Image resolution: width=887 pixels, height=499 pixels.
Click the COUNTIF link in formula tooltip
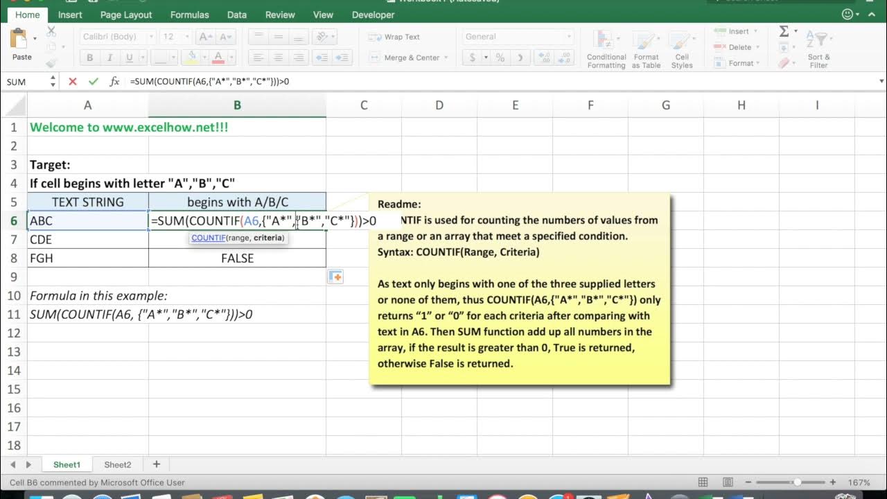[x=209, y=238]
